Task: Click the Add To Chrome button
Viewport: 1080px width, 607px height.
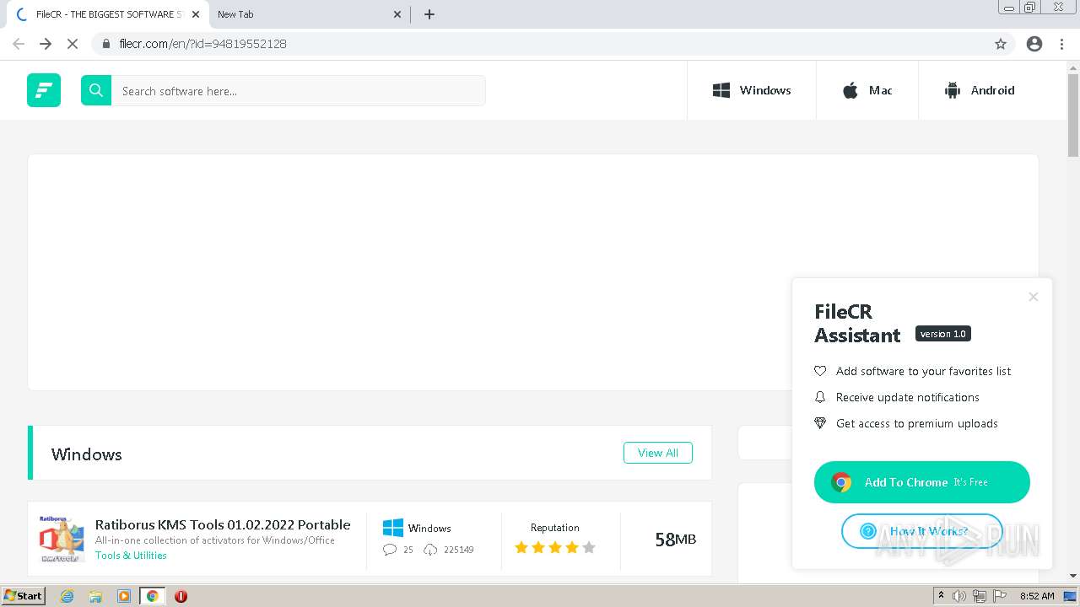Action: pos(922,482)
